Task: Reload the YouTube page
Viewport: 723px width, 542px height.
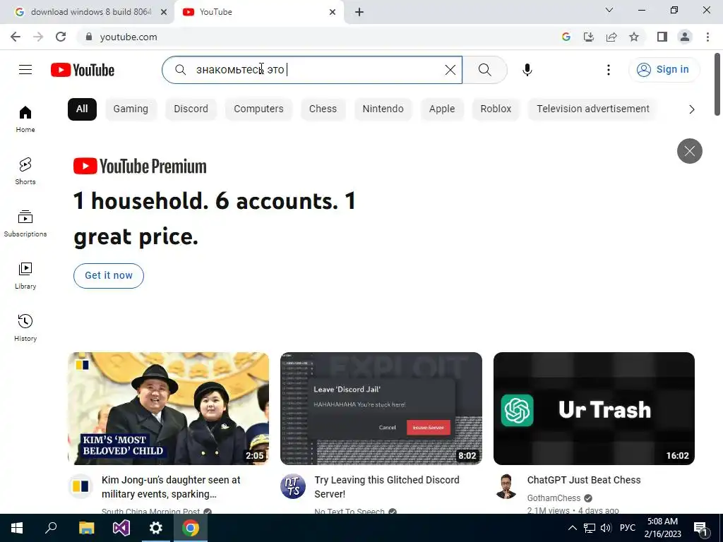Action: pyautogui.click(x=61, y=37)
